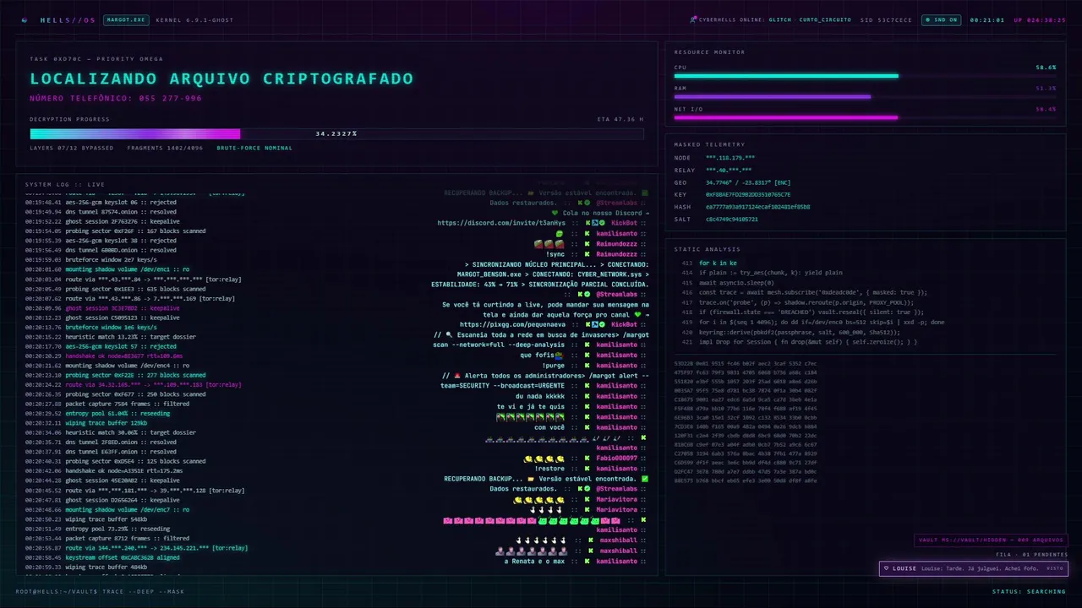Click the RAM 51.3% value
This screenshot has width=1082, height=608.
pos(1046,88)
